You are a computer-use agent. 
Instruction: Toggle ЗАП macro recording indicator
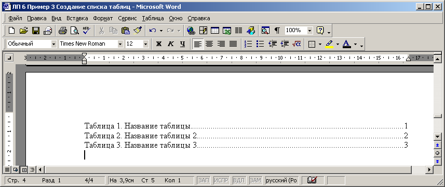[x=204, y=180]
